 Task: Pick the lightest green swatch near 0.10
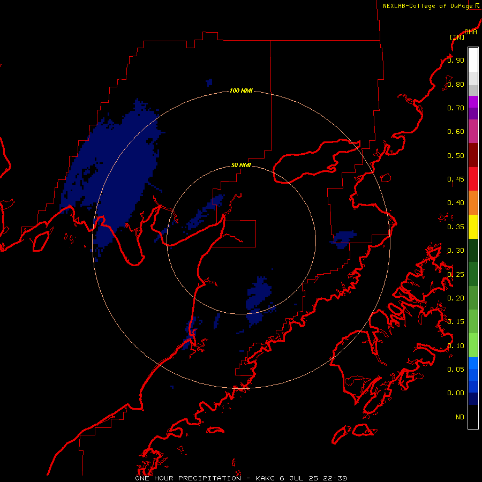click(x=473, y=345)
